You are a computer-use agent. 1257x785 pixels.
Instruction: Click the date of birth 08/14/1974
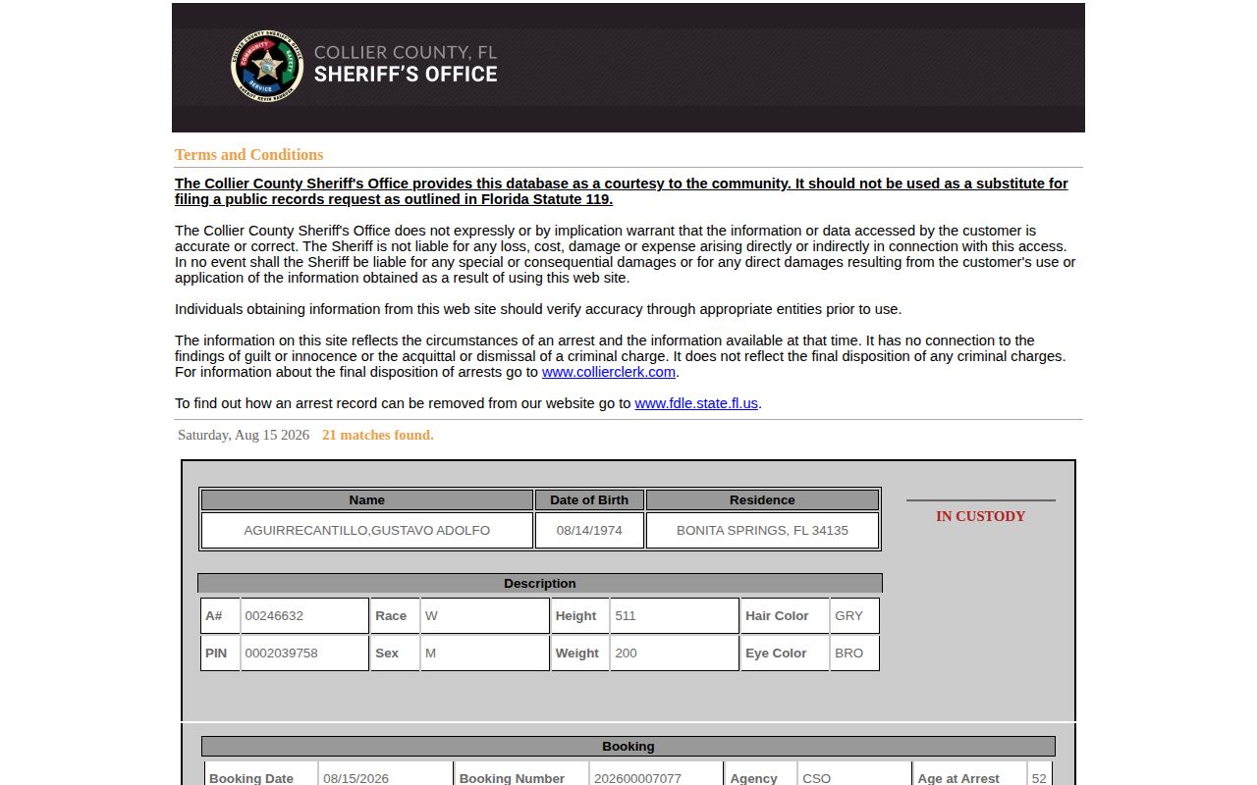589,530
